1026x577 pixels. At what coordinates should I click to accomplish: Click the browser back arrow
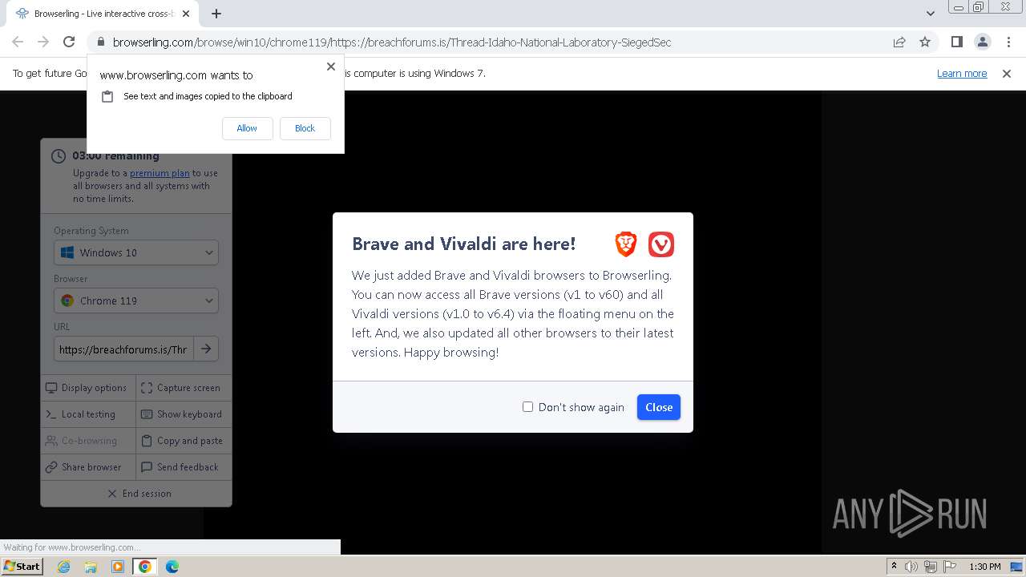pos(18,42)
